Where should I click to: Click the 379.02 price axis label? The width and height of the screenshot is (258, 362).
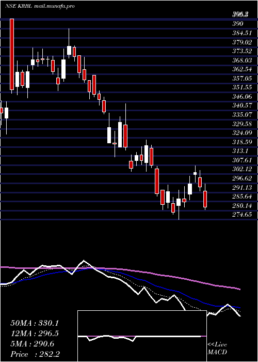(x=241, y=42)
